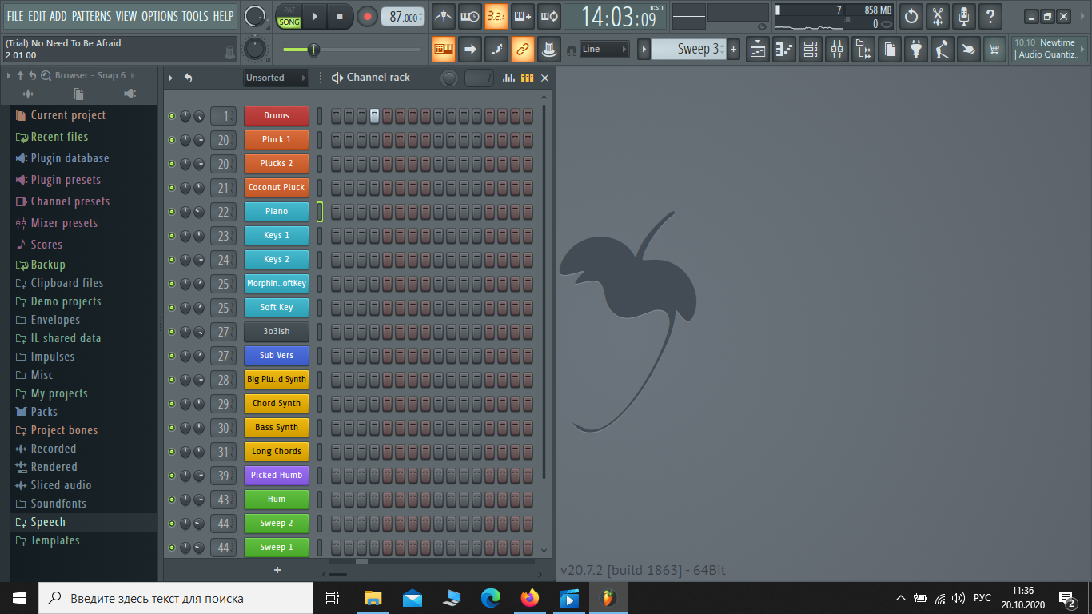The height and width of the screenshot is (614, 1092).
Task: Open the Mixer view icon
Action: [837, 50]
